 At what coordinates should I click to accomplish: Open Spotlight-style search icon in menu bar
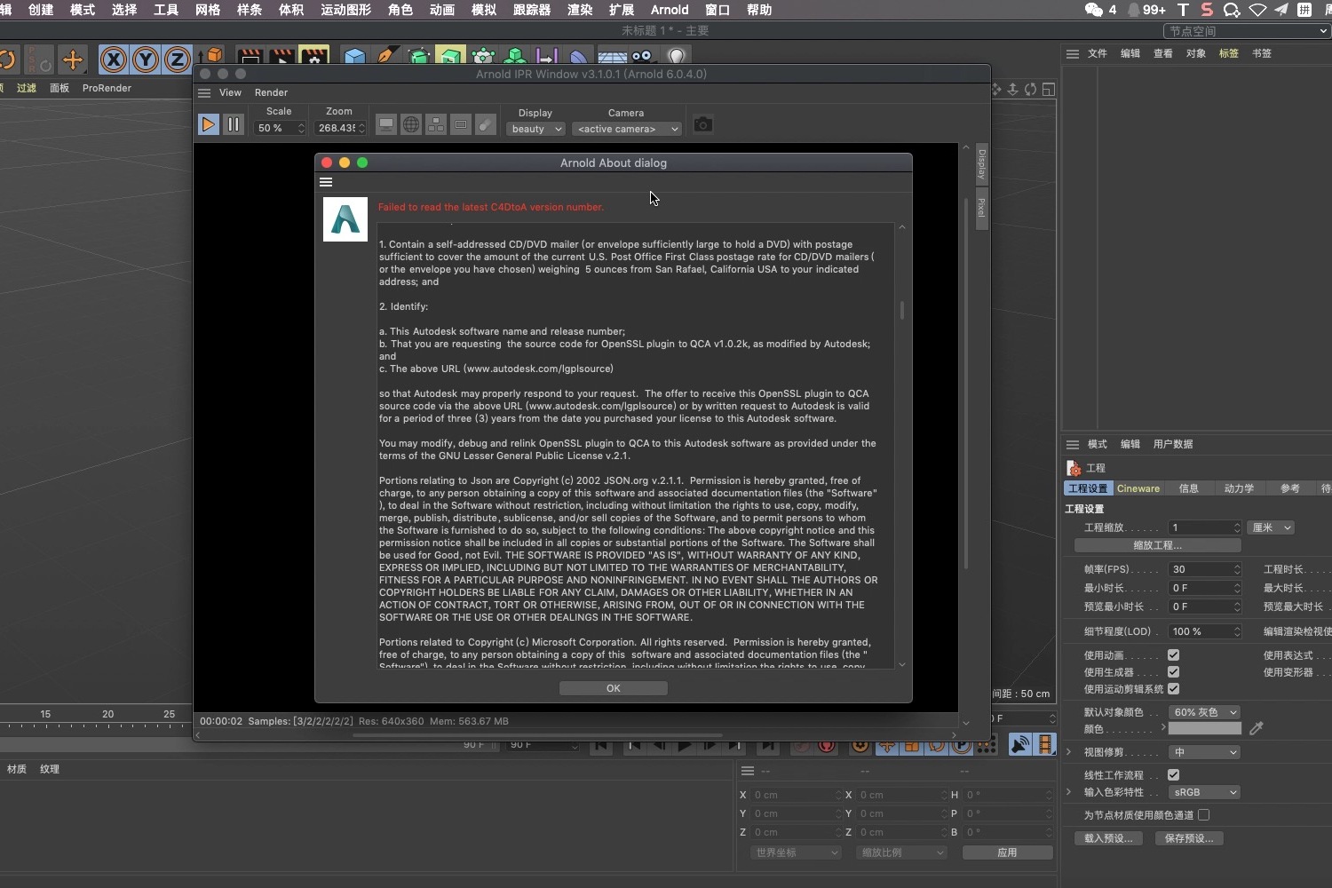[1232, 10]
